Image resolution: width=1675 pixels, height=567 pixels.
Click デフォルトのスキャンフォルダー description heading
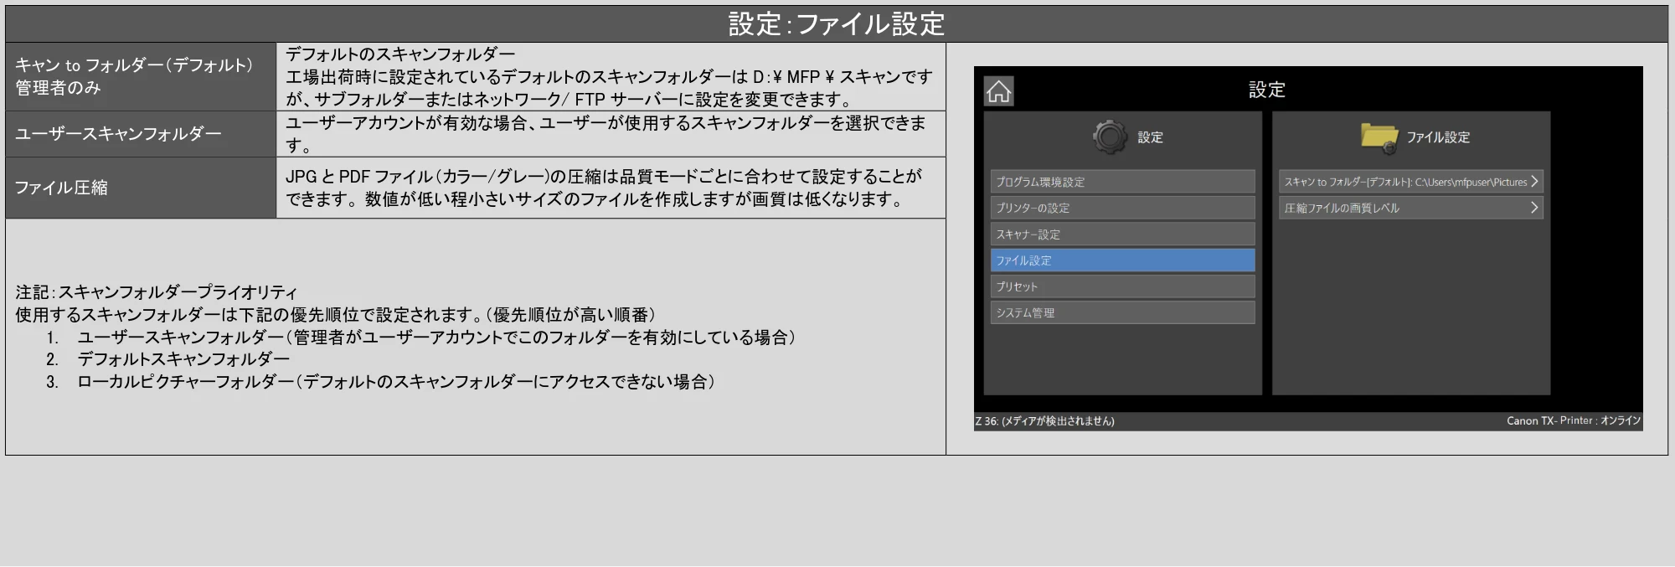click(400, 54)
